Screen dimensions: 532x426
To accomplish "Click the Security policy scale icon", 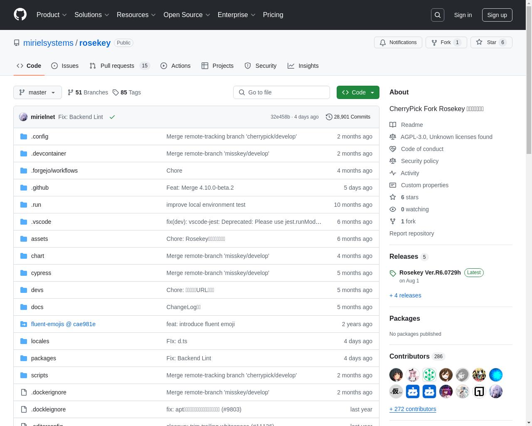I will [393, 161].
